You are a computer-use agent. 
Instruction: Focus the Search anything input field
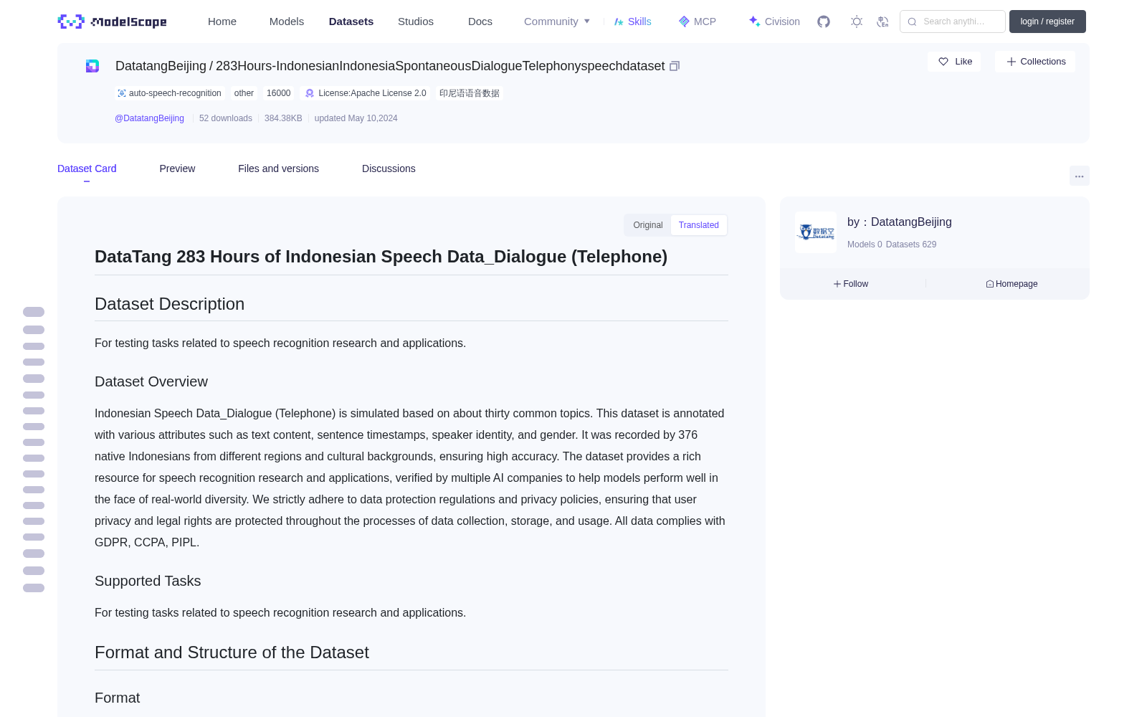point(953,22)
